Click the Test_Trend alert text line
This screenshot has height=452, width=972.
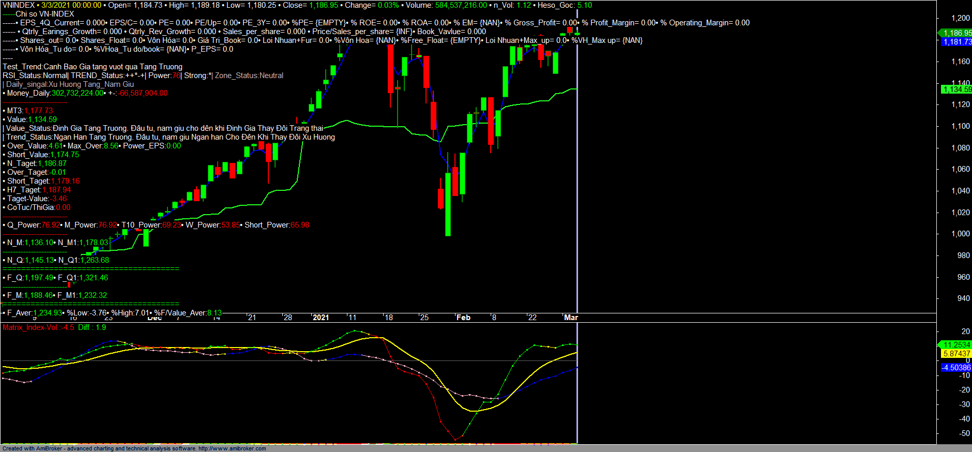tap(93, 67)
